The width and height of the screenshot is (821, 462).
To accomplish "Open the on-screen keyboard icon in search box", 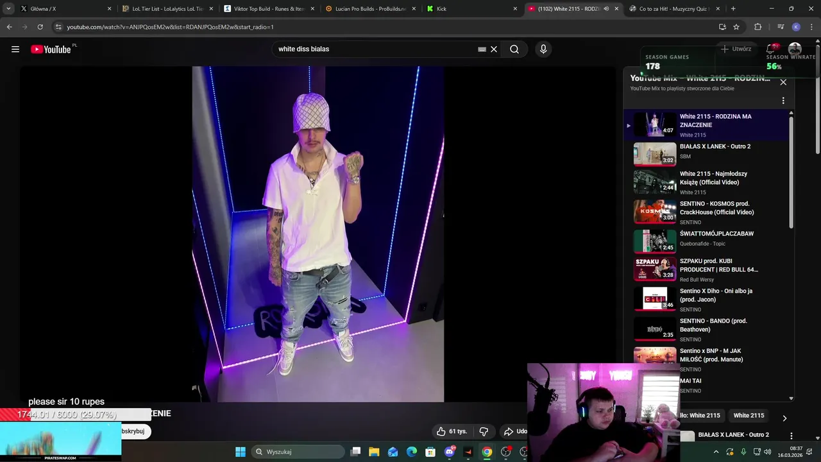I will coord(482,49).
